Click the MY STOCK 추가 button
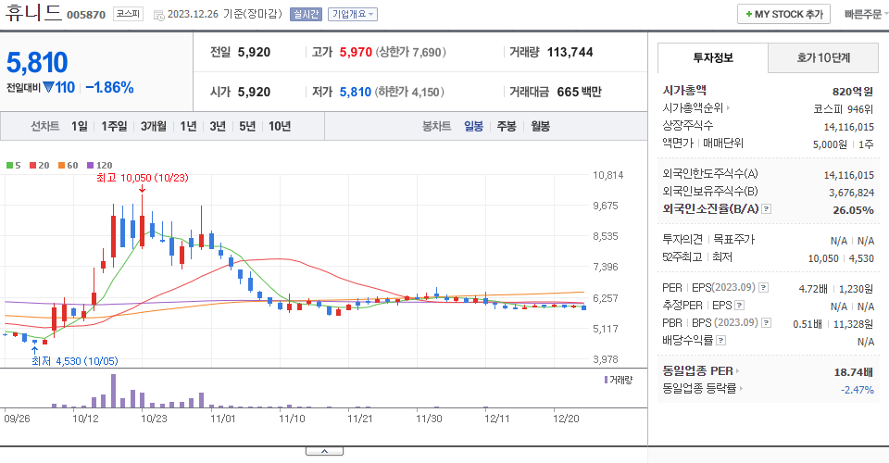Viewport: 889px width, 463px height. tap(783, 14)
